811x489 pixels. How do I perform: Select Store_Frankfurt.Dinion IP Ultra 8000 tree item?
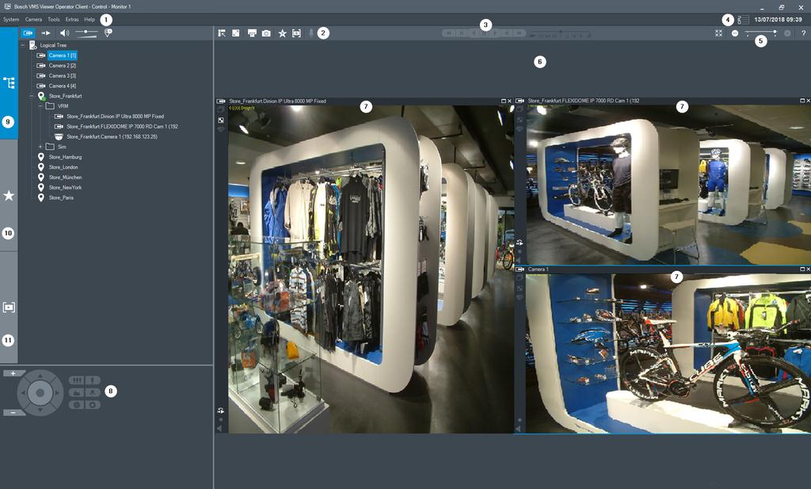click(x=116, y=117)
